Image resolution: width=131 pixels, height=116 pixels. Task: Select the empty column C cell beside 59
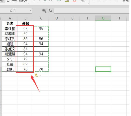(41, 34)
